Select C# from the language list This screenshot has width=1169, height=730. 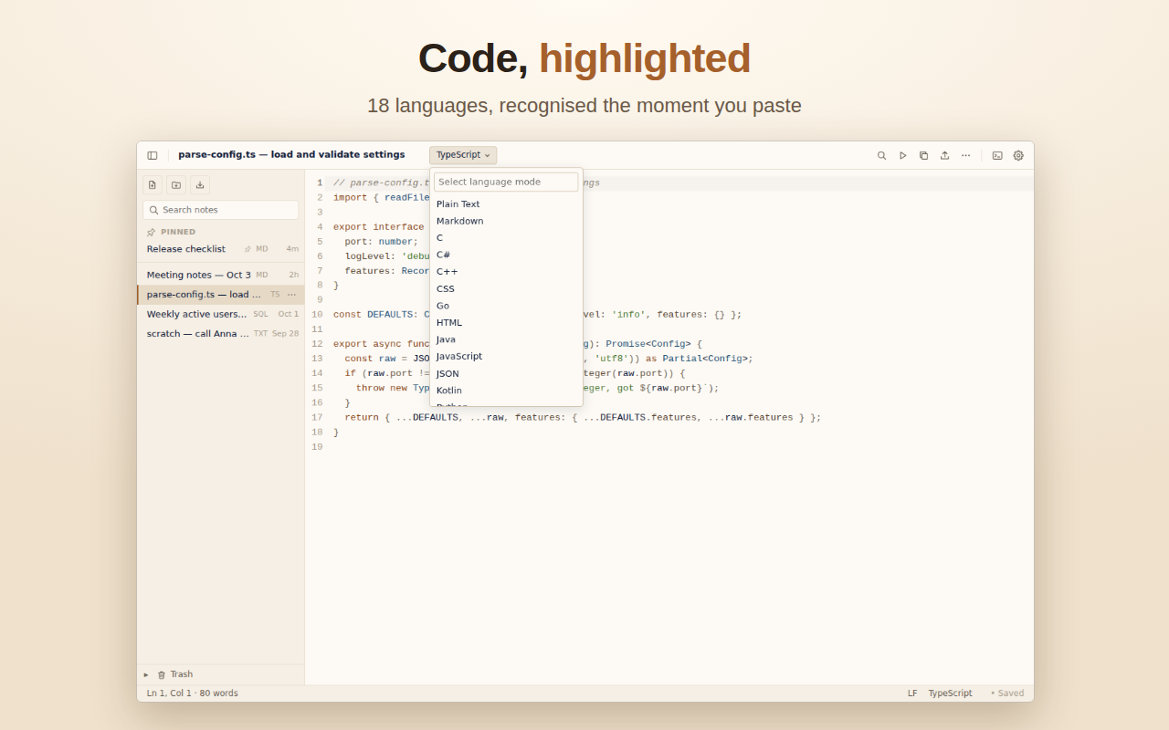point(506,255)
